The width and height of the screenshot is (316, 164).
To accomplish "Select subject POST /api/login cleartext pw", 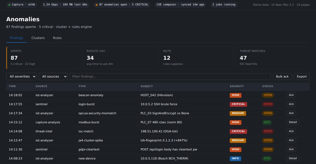I will pos(169,149).
